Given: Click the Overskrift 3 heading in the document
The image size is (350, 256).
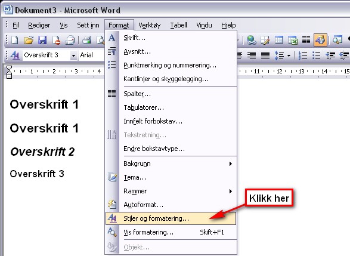Looking at the screenshot, I should (x=37, y=174).
